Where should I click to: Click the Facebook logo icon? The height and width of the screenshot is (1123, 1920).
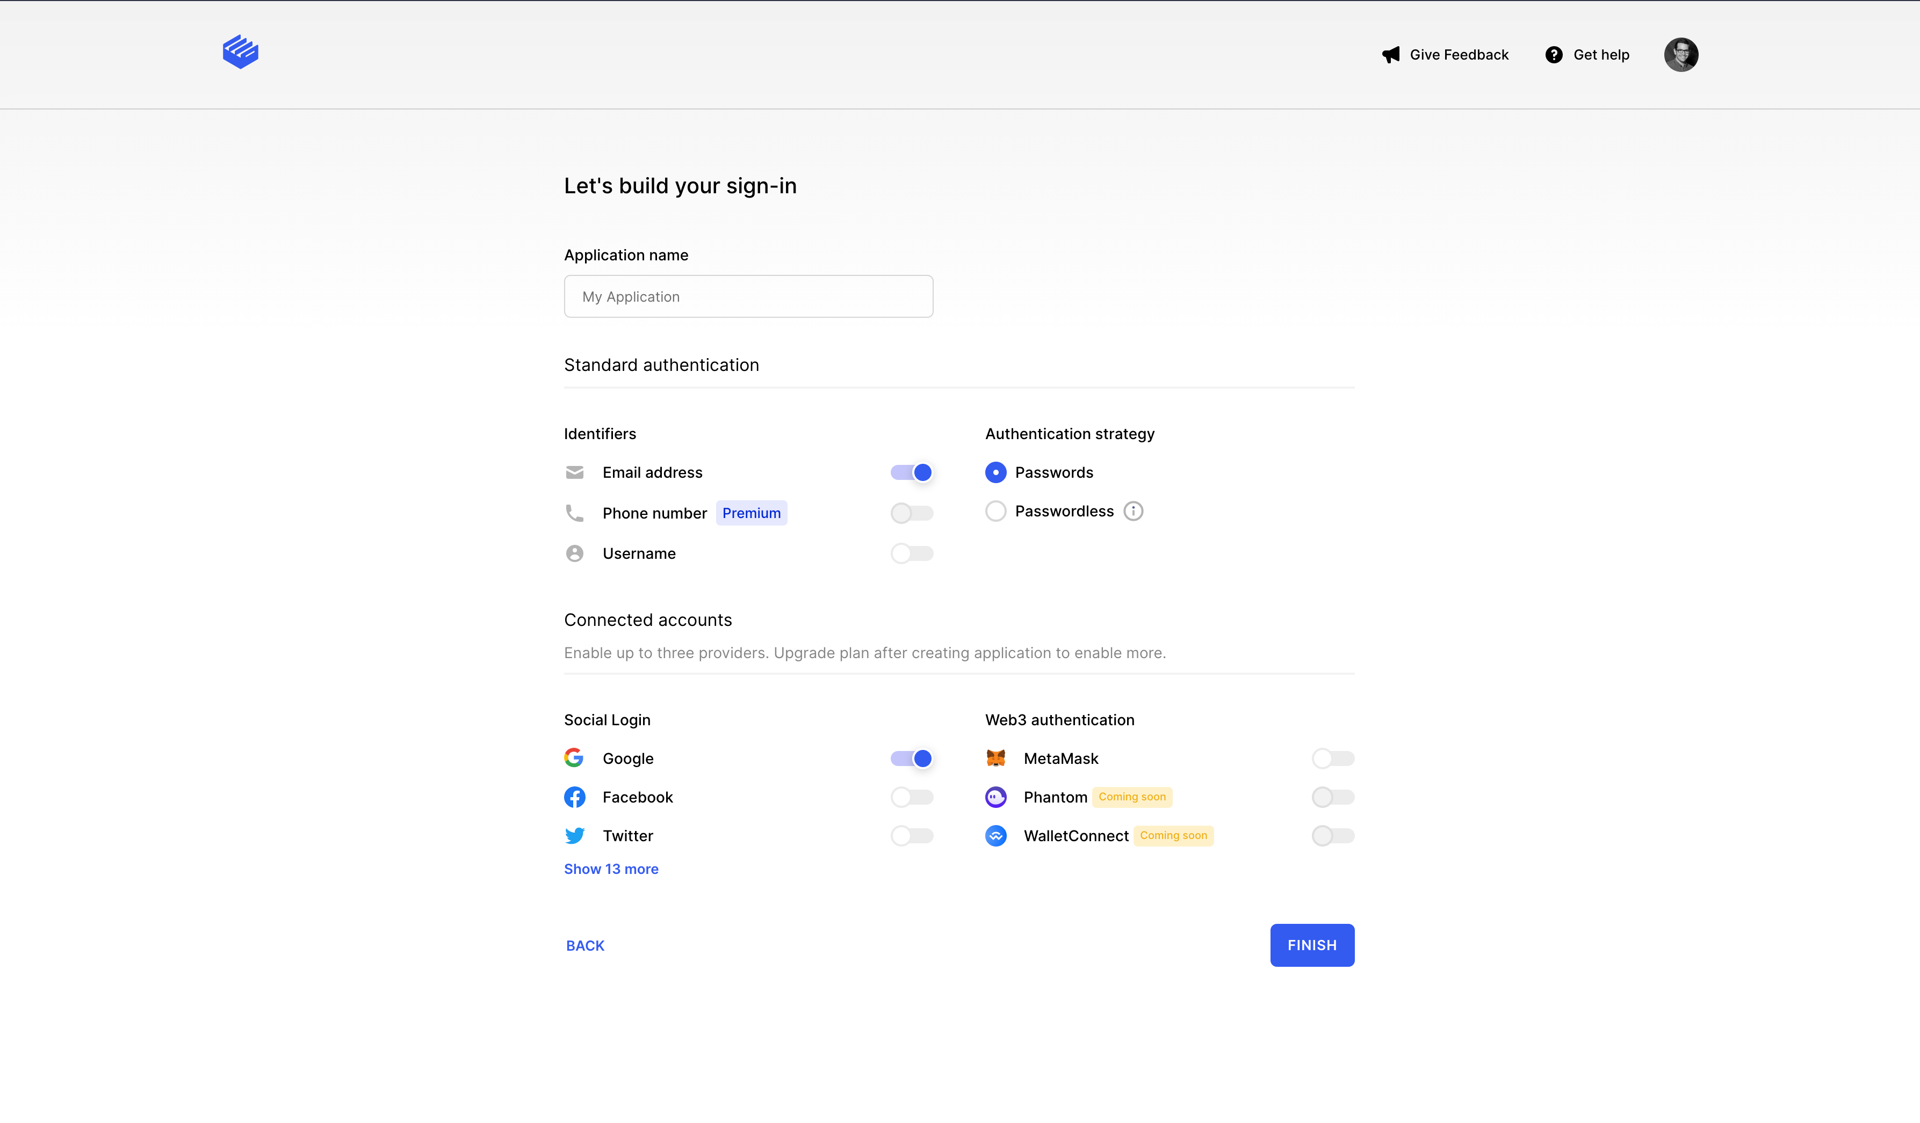(x=574, y=797)
